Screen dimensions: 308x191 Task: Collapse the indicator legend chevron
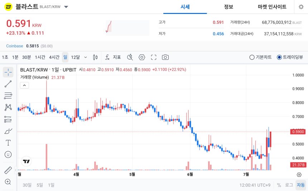point(24,85)
